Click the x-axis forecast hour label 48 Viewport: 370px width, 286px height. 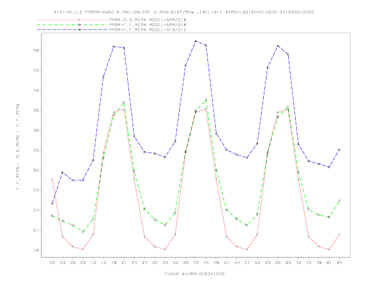tap(216, 263)
